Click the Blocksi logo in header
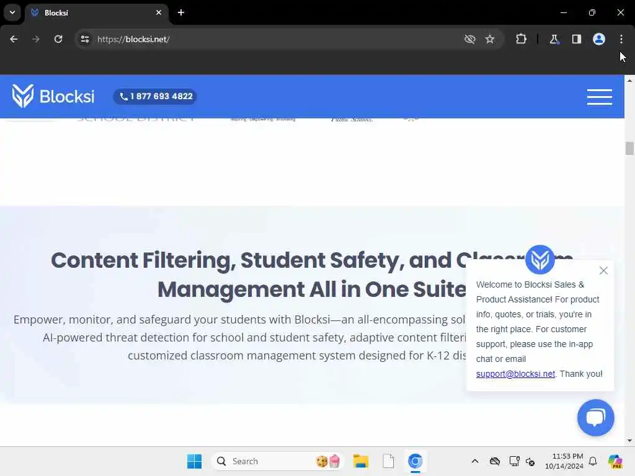635x476 pixels. click(x=53, y=96)
